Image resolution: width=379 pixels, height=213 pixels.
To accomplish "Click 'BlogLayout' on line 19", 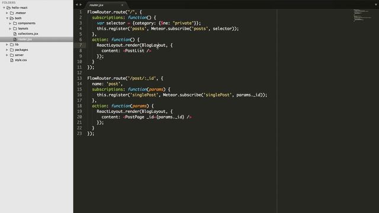I will (154, 112).
